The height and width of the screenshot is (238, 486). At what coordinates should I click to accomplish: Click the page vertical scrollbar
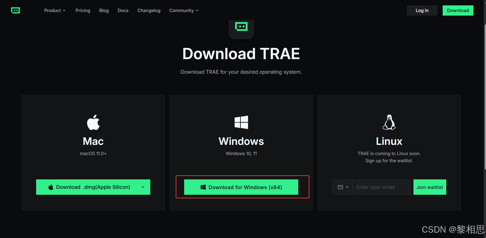[485, 97]
